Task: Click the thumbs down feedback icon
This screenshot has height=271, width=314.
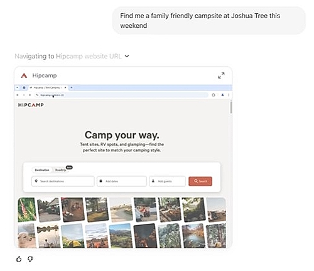Action: coord(30,259)
